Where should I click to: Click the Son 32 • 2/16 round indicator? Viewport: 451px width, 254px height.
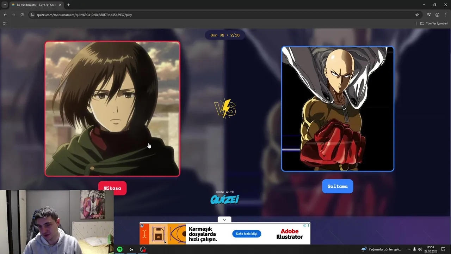coord(225,35)
